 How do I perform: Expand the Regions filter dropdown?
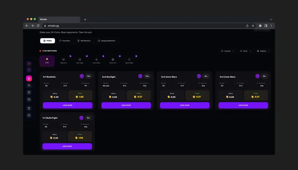(x=263, y=51)
